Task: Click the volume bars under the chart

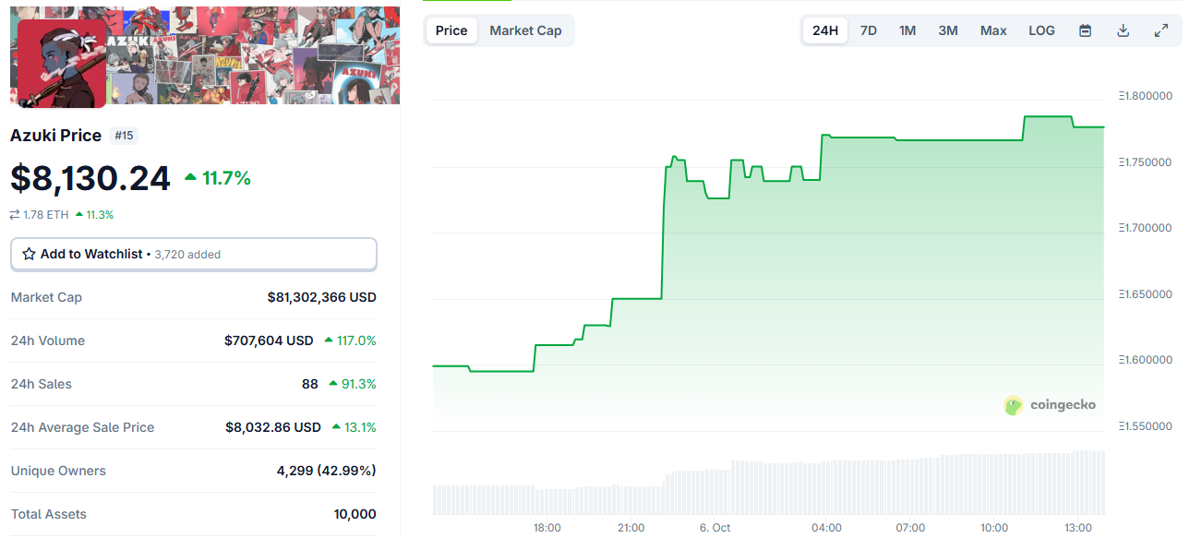Action: coord(768,487)
